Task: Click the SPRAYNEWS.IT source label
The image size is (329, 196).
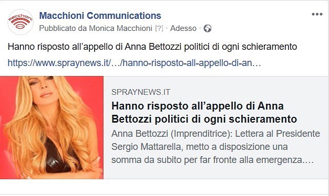Action: (x=140, y=92)
